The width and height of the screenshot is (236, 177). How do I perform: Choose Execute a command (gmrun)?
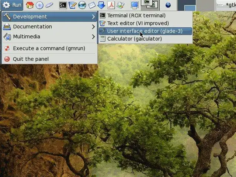pos(49,48)
